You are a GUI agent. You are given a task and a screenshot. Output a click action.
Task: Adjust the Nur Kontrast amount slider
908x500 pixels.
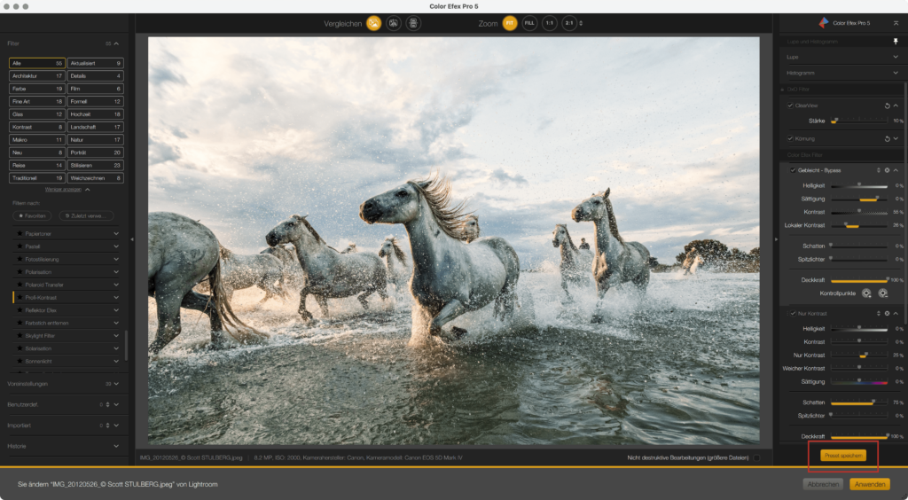point(859,355)
